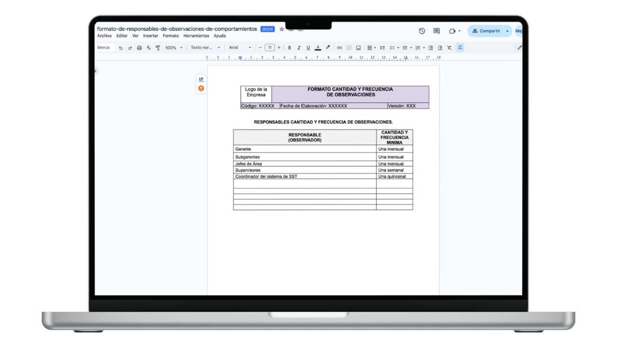Expand the Compartir button dropdown arrow
The image size is (617, 347).
(507, 31)
